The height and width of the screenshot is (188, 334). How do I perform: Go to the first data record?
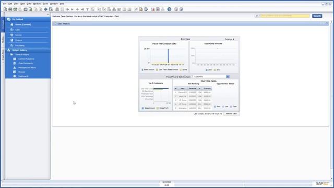pos(67,9)
